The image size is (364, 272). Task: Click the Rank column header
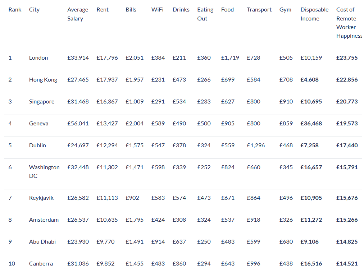(x=15, y=10)
